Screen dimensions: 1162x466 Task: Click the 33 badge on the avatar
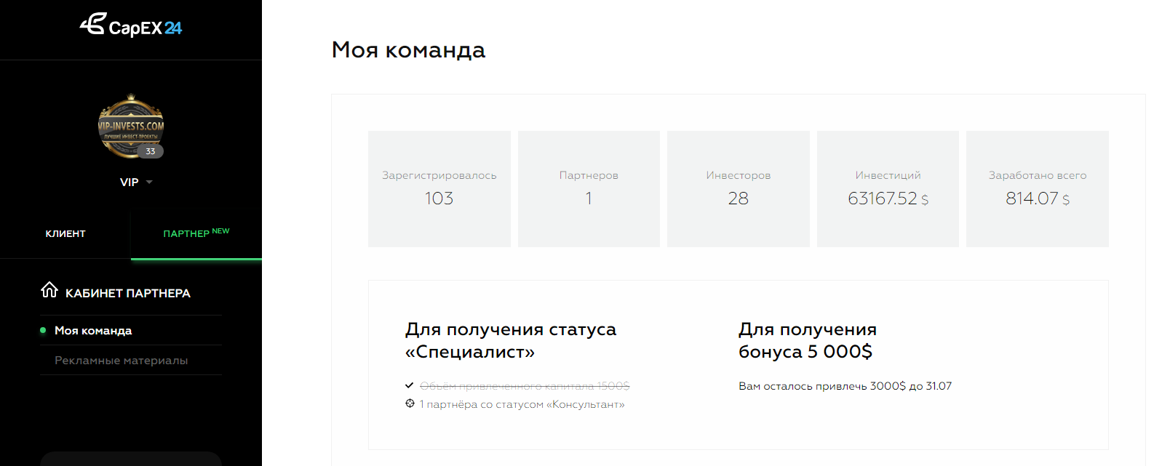point(151,151)
